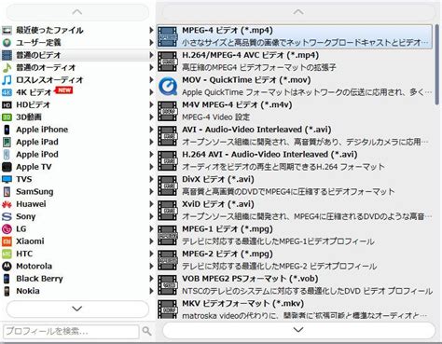Click the Sony logo icon

pyautogui.click(x=7, y=216)
